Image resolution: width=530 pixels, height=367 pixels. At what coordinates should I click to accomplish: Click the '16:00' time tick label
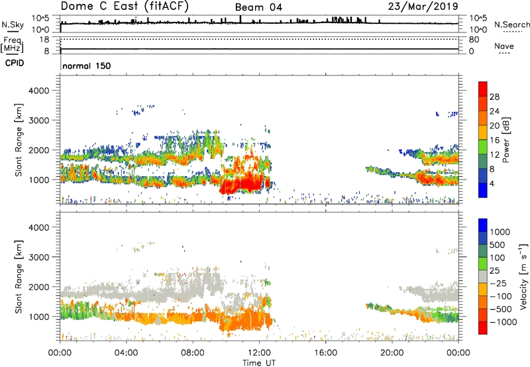pos(325,353)
